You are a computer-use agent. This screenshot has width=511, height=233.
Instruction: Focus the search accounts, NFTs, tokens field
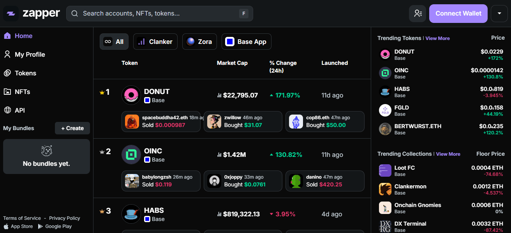coord(160,14)
